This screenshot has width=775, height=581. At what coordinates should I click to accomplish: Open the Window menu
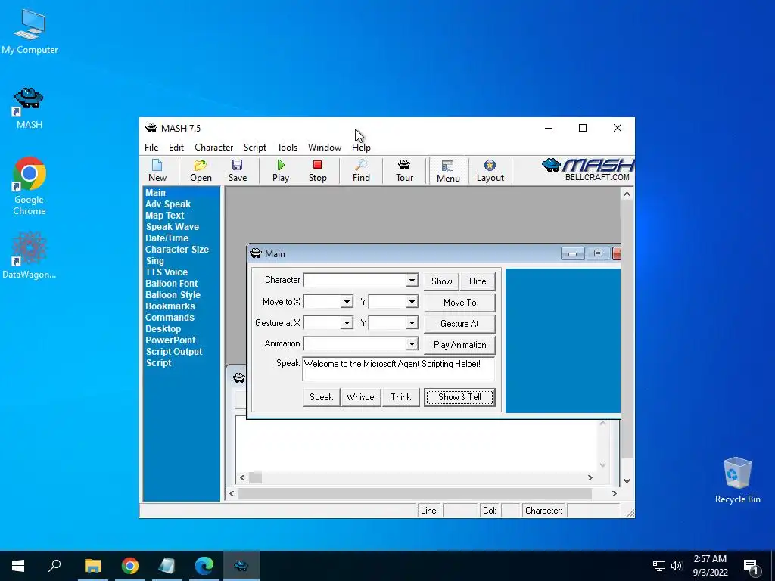pyautogui.click(x=324, y=148)
